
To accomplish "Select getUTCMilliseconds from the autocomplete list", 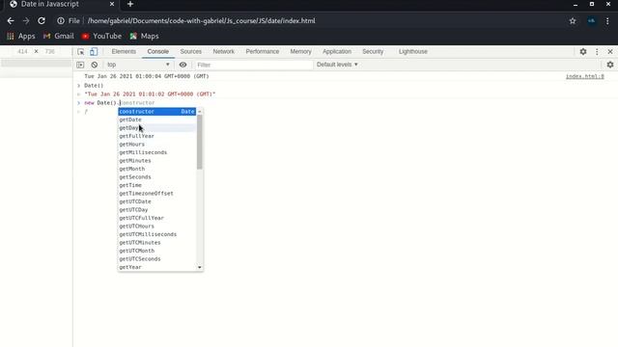I will click(157, 234).
